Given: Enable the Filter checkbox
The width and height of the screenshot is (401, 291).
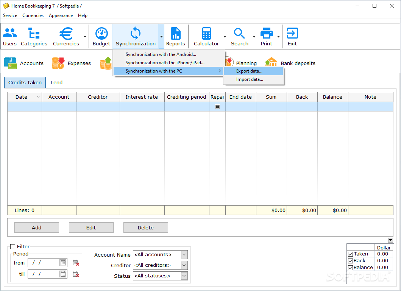Looking at the screenshot, I should [13, 246].
